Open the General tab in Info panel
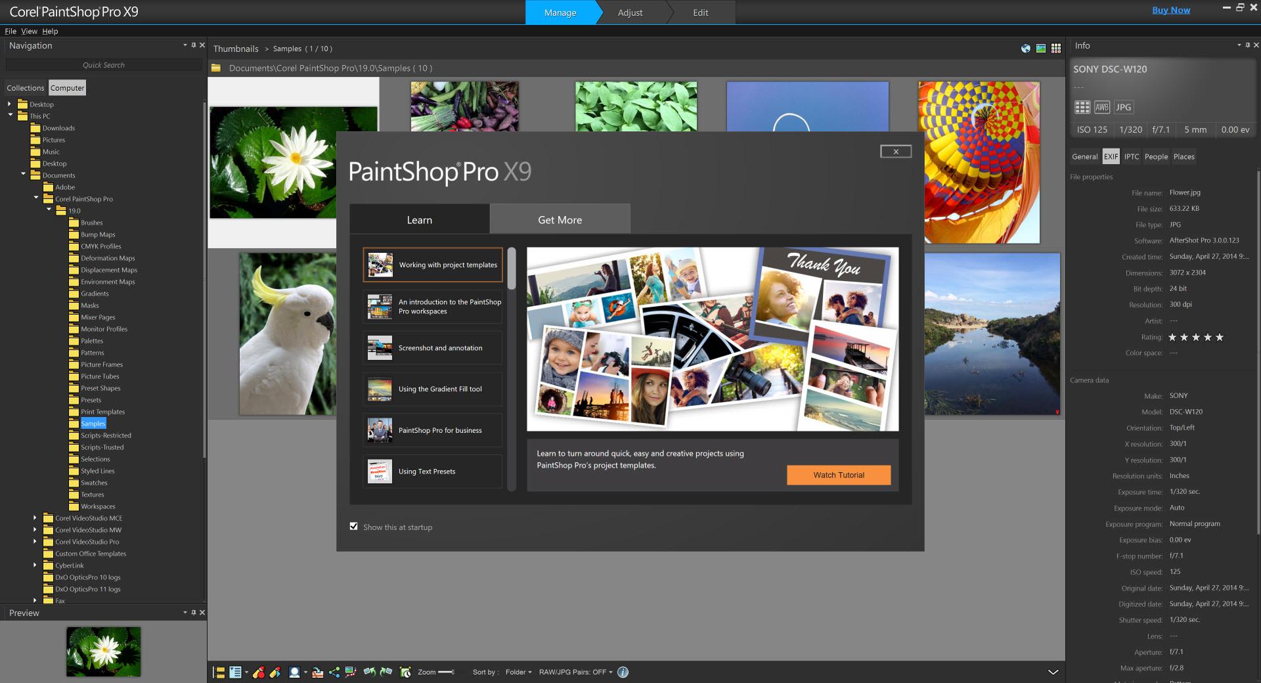Image resolution: width=1261 pixels, height=683 pixels. click(x=1084, y=156)
